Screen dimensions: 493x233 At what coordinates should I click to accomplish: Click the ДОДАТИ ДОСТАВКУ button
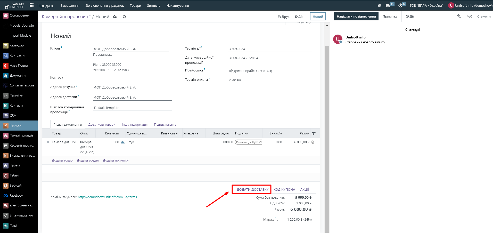click(252, 189)
